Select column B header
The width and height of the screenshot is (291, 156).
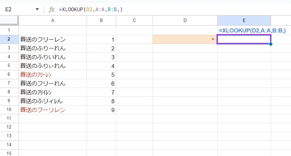pos(101,21)
